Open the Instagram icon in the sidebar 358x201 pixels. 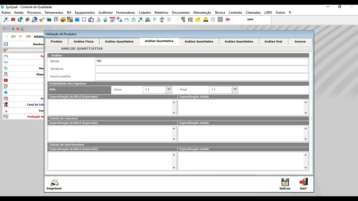pos(4,29)
